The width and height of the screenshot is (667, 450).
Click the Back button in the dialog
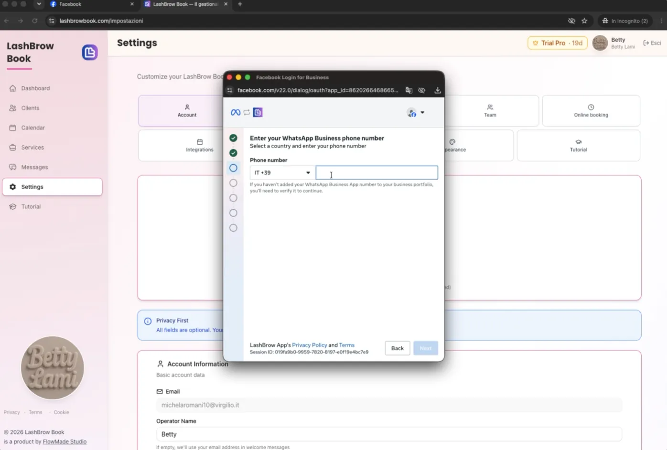pyautogui.click(x=397, y=348)
